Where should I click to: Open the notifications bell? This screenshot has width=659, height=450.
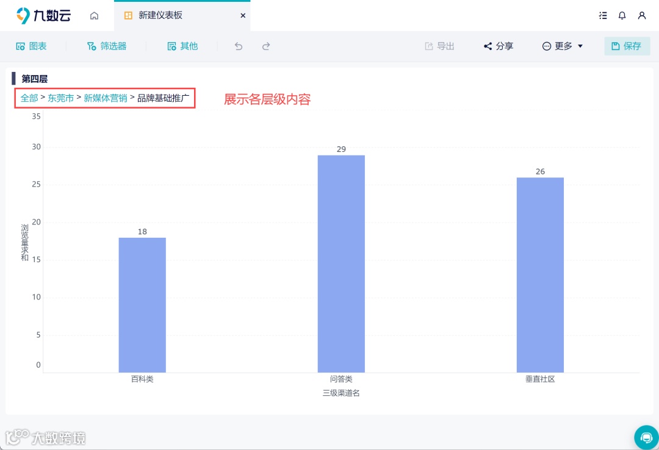click(x=622, y=15)
